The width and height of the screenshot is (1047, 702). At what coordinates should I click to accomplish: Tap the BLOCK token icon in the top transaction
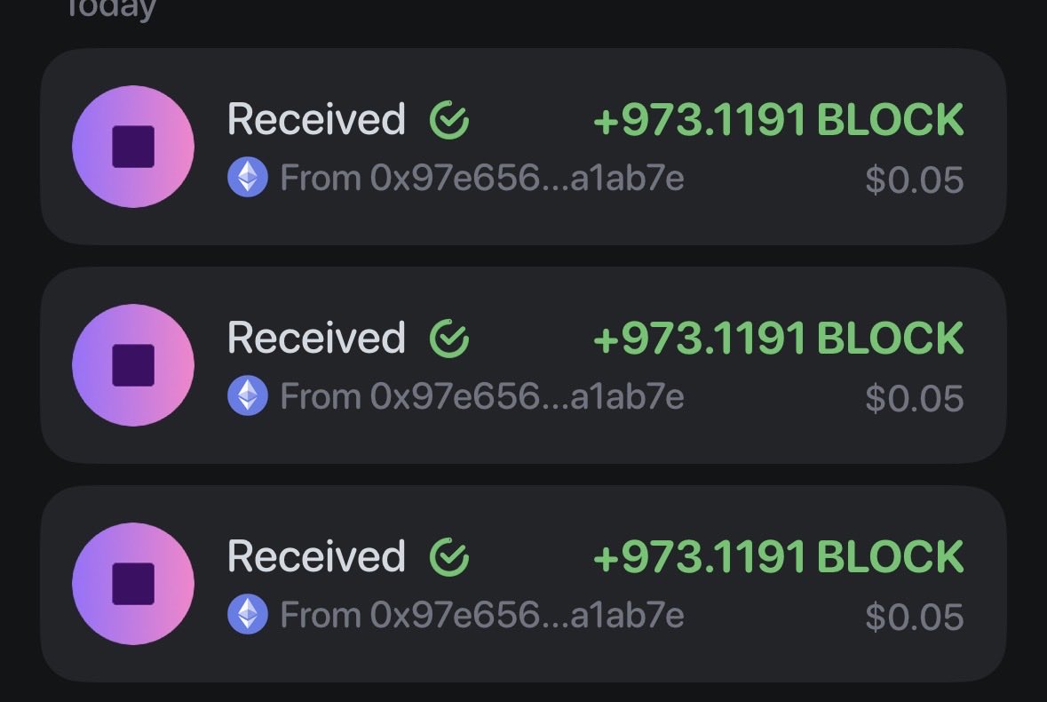(x=133, y=147)
